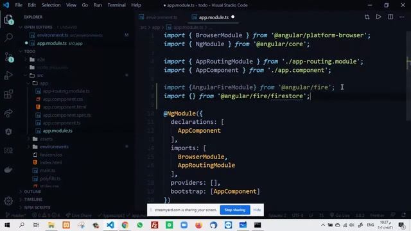
Task: Click the Stop sharing button
Action: pyautogui.click(x=235, y=210)
